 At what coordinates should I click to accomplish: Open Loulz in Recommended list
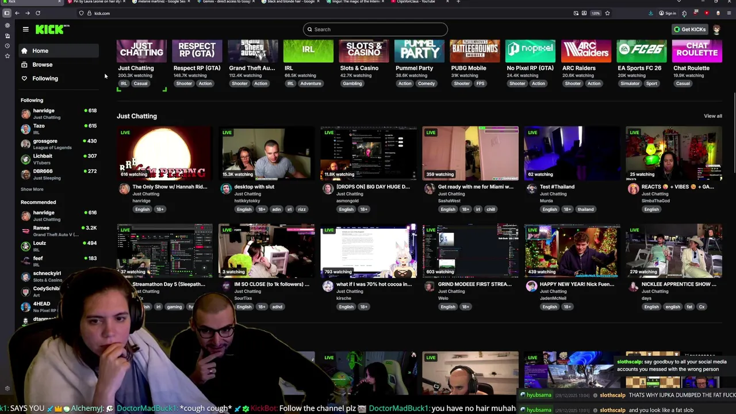coord(57,246)
